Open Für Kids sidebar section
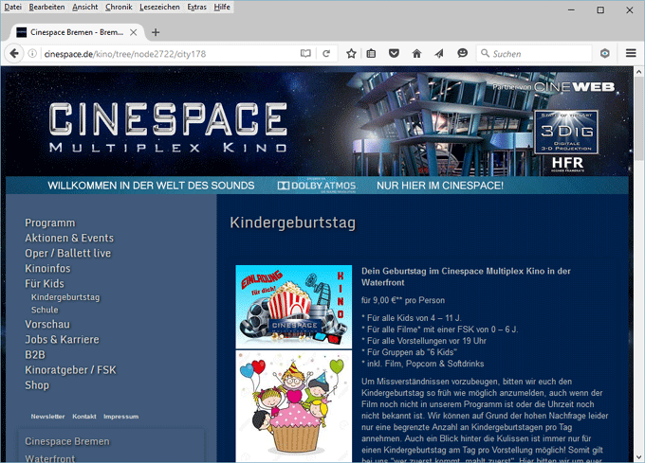Image resolution: width=645 pixels, height=463 pixels. 45,284
